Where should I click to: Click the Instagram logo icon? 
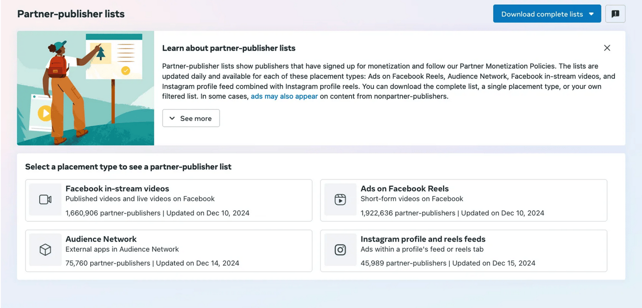pyautogui.click(x=340, y=250)
